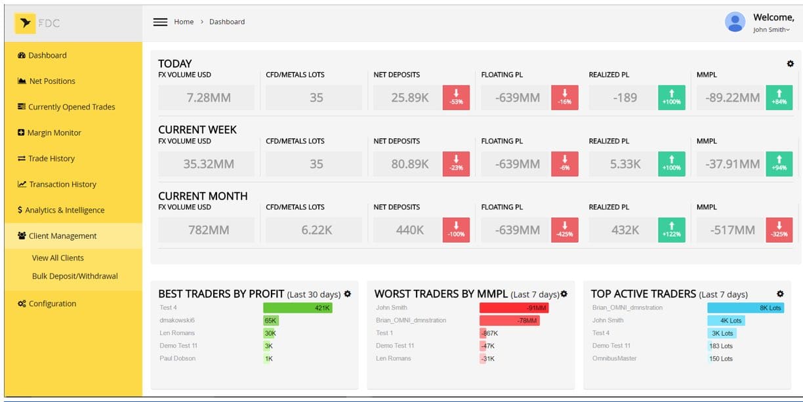803x402 pixels.
Task: Click gear icon for Worst Traders by MMPL
Action: pyautogui.click(x=564, y=294)
